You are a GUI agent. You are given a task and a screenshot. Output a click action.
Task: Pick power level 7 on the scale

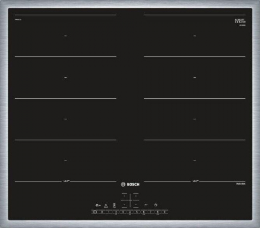coord(151,212)
